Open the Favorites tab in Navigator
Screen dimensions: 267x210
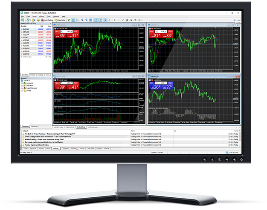pyautogui.click(x=35, y=126)
